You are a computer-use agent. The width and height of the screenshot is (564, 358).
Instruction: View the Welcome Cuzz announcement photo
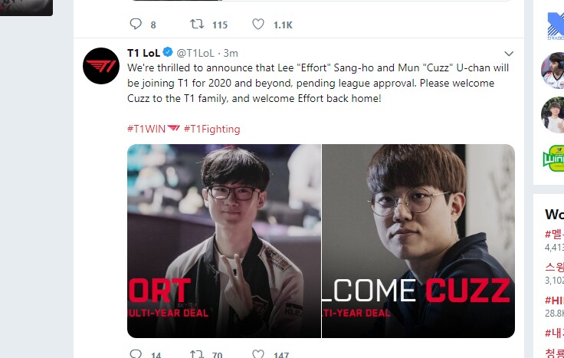[x=418, y=241]
